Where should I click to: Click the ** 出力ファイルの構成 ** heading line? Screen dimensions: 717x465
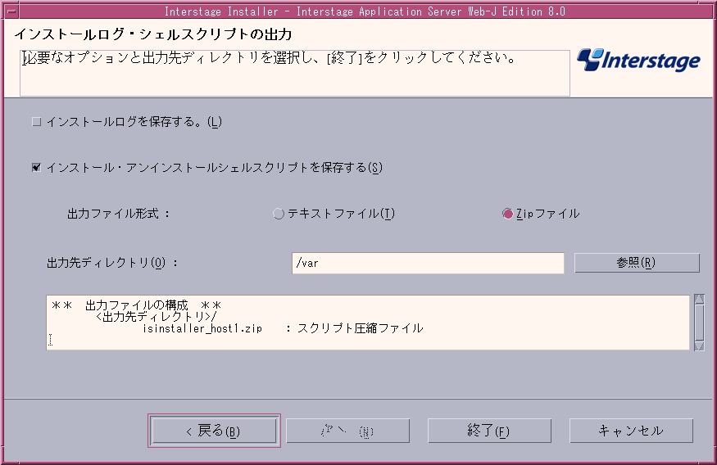[136, 305]
